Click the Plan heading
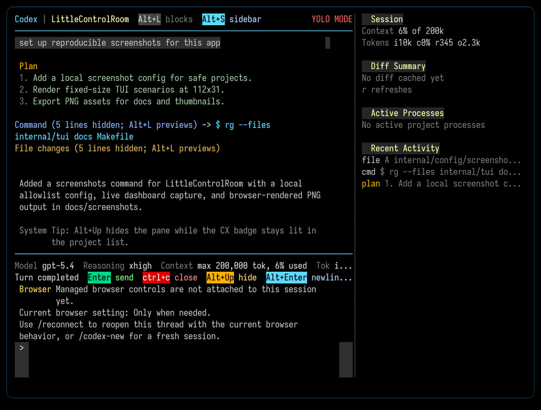 click(28, 66)
